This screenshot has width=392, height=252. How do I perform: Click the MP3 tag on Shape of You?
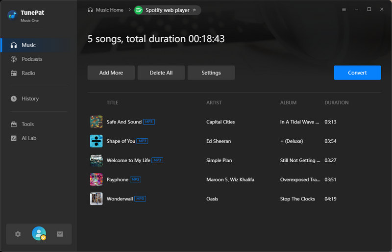click(x=142, y=141)
